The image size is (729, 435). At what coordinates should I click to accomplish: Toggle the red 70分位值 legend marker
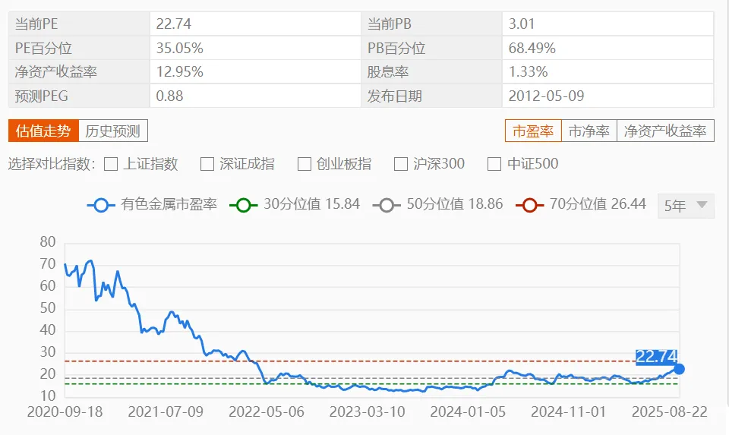click(529, 205)
